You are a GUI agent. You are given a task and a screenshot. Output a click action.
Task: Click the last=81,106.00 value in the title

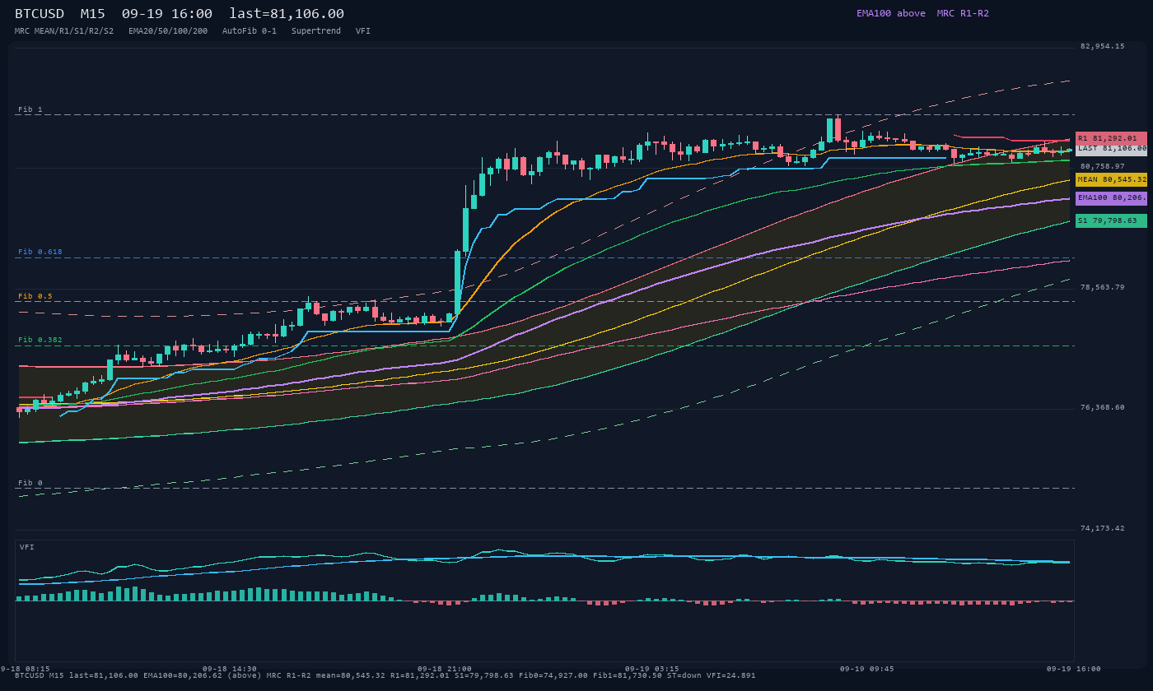click(287, 13)
